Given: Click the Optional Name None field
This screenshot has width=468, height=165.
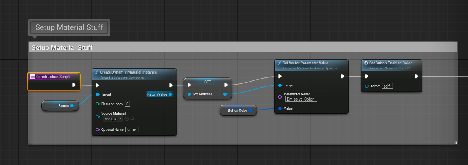Looking at the screenshot, I should click(132, 130).
